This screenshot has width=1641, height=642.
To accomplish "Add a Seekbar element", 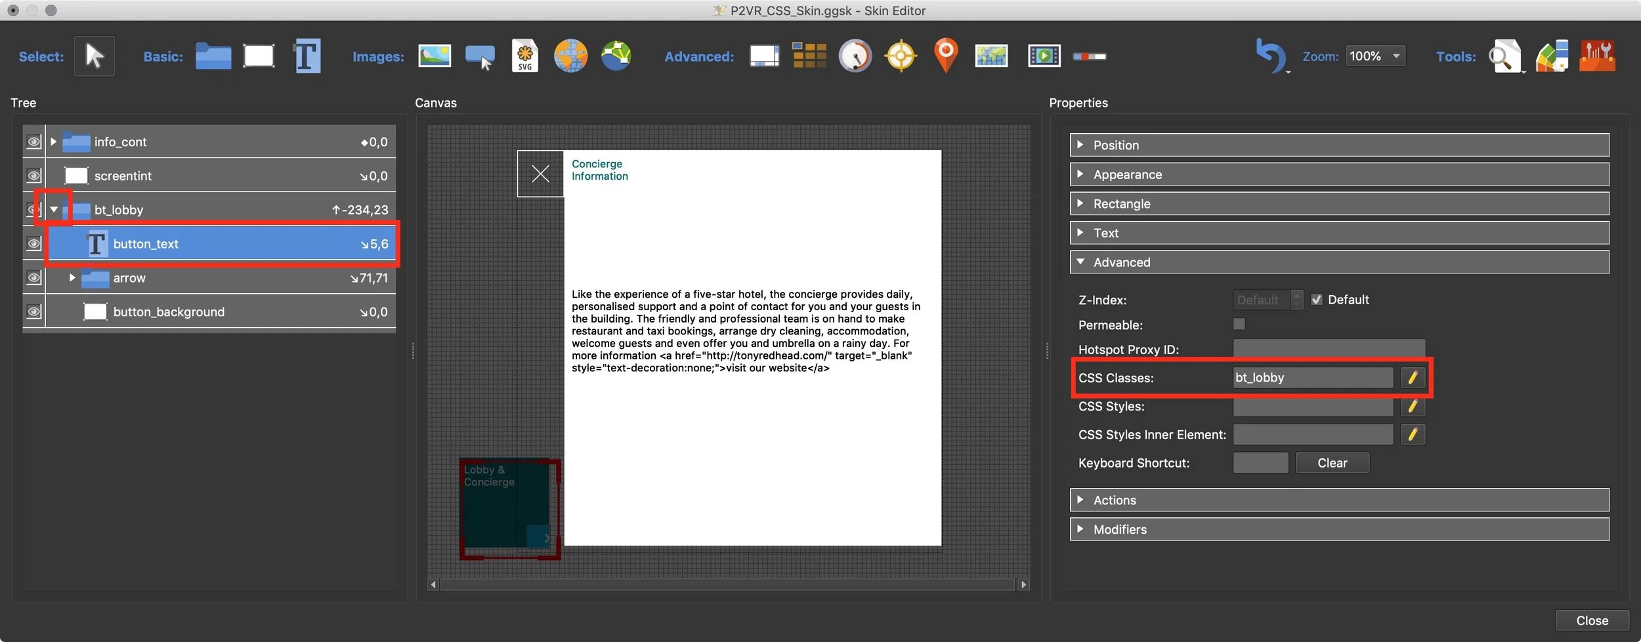I will pos(1089,56).
